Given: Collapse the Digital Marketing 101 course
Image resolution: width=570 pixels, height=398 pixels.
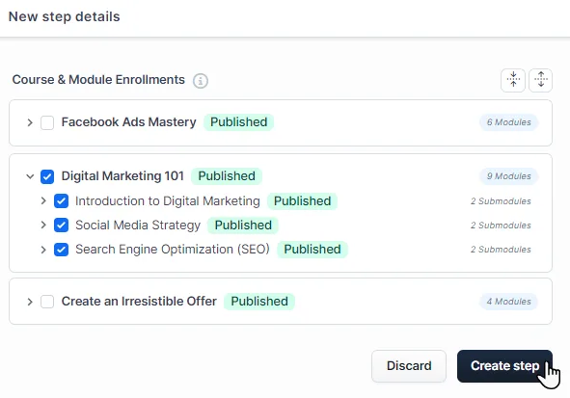Looking at the screenshot, I should tap(30, 176).
